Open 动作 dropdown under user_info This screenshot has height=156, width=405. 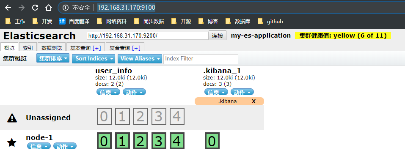[134, 92]
